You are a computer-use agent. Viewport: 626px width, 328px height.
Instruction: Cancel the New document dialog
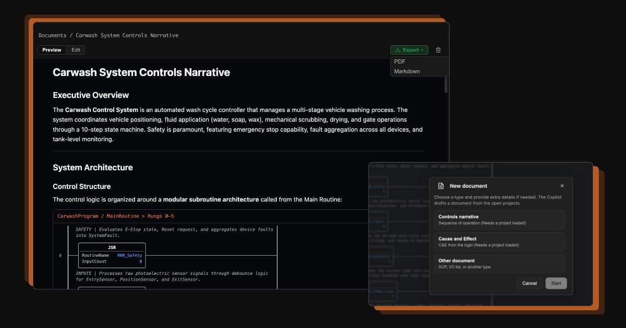(x=529, y=283)
